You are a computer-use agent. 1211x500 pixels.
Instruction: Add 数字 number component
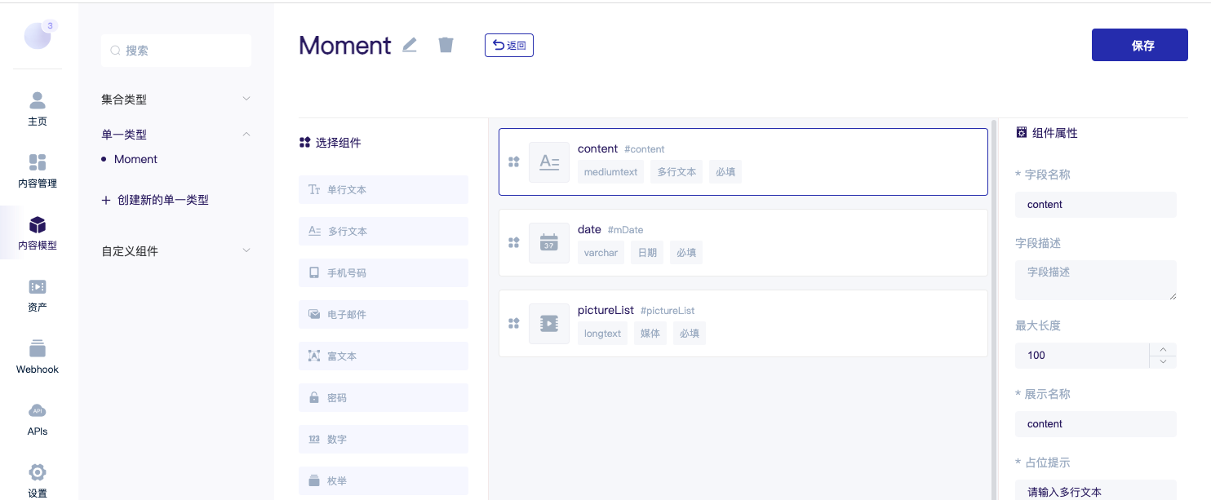[x=384, y=439]
